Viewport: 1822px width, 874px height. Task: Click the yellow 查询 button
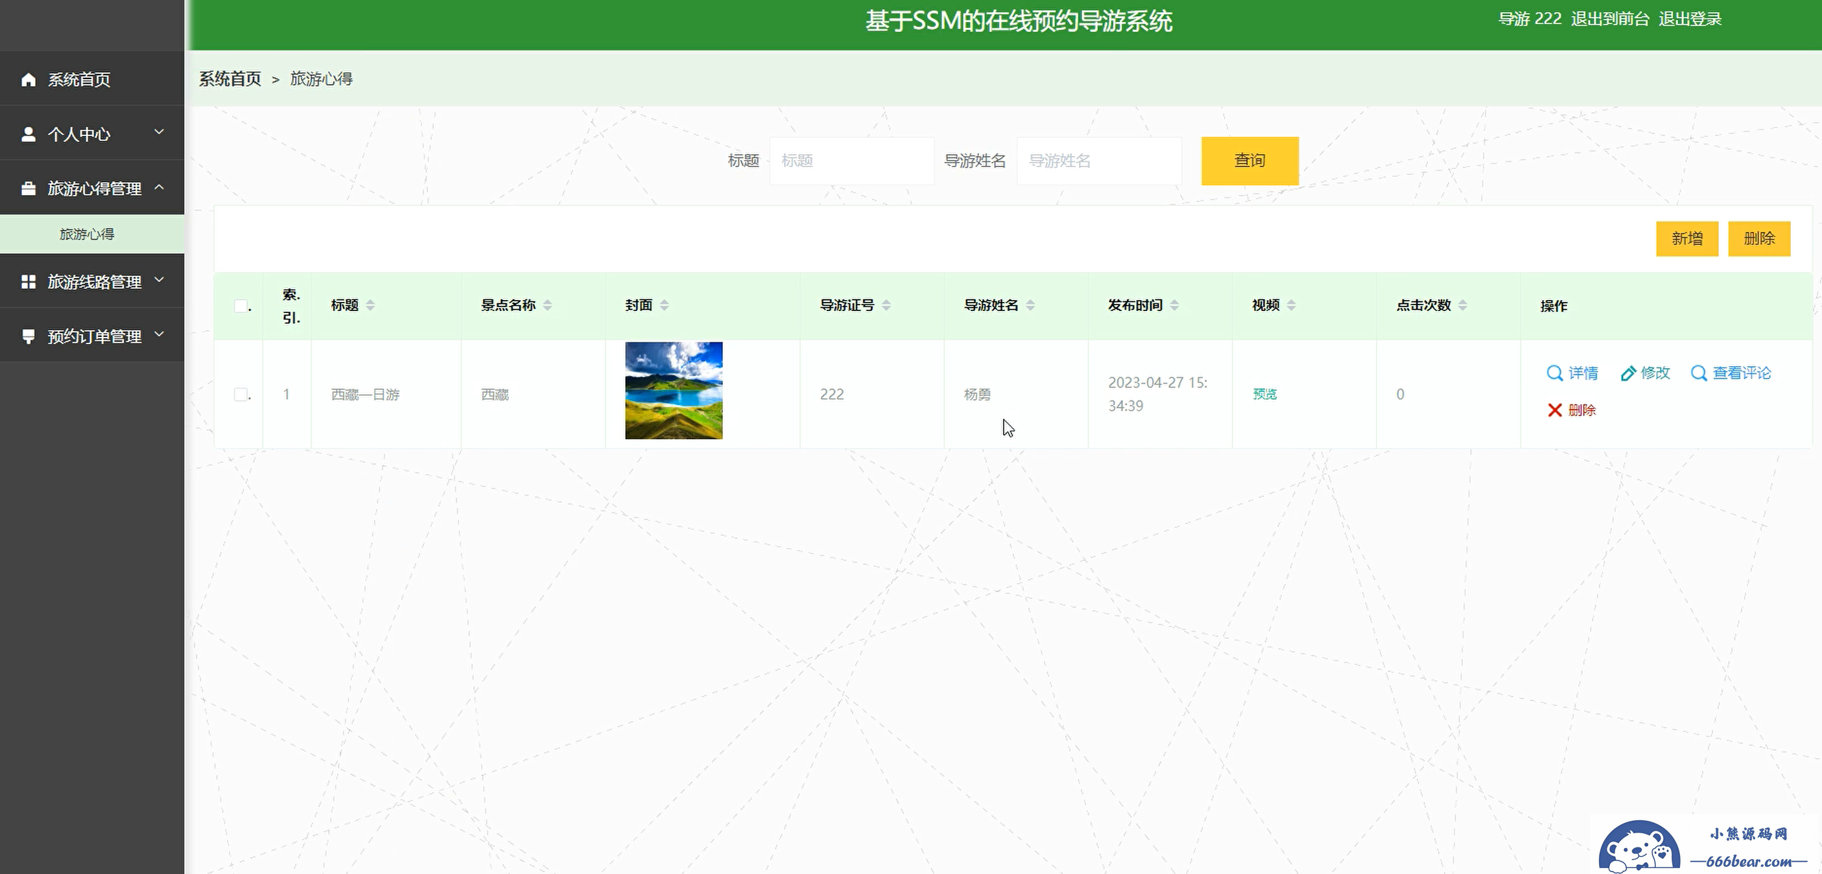coord(1250,161)
